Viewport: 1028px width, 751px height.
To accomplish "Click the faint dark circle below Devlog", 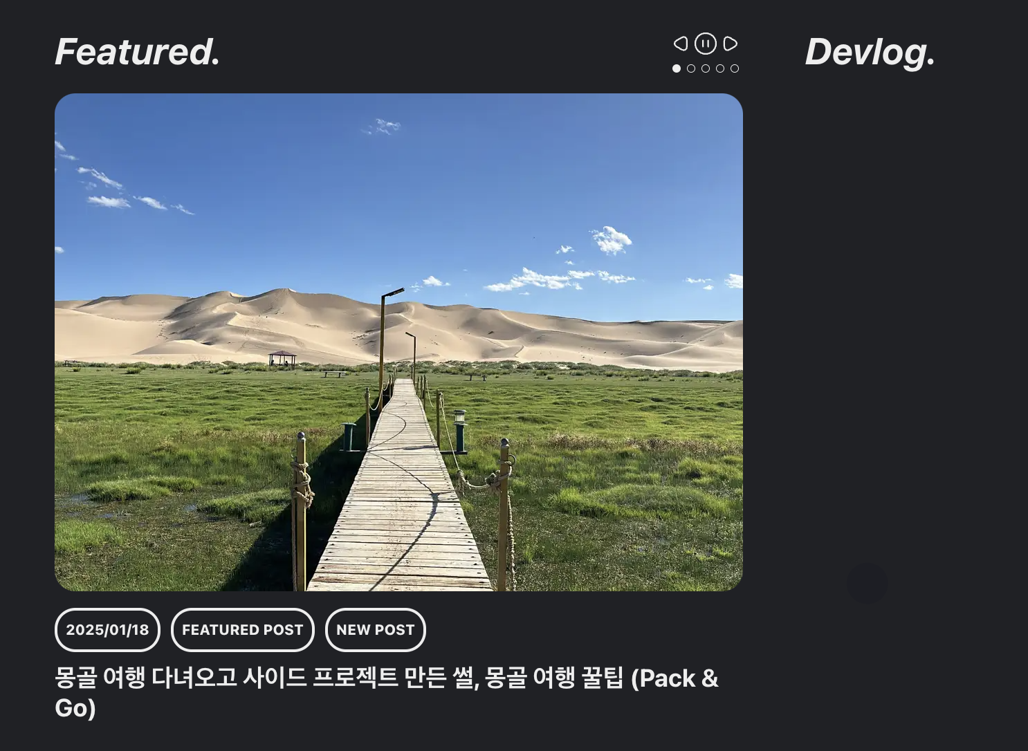I will [867, 584].
